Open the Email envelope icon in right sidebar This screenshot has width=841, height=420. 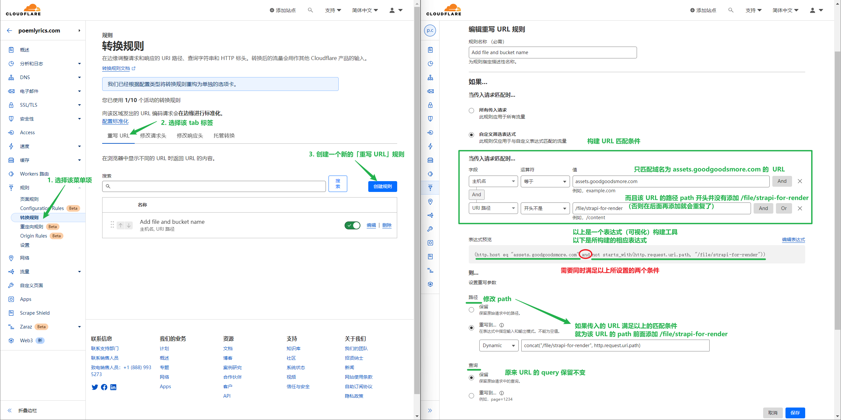point(430,91)
